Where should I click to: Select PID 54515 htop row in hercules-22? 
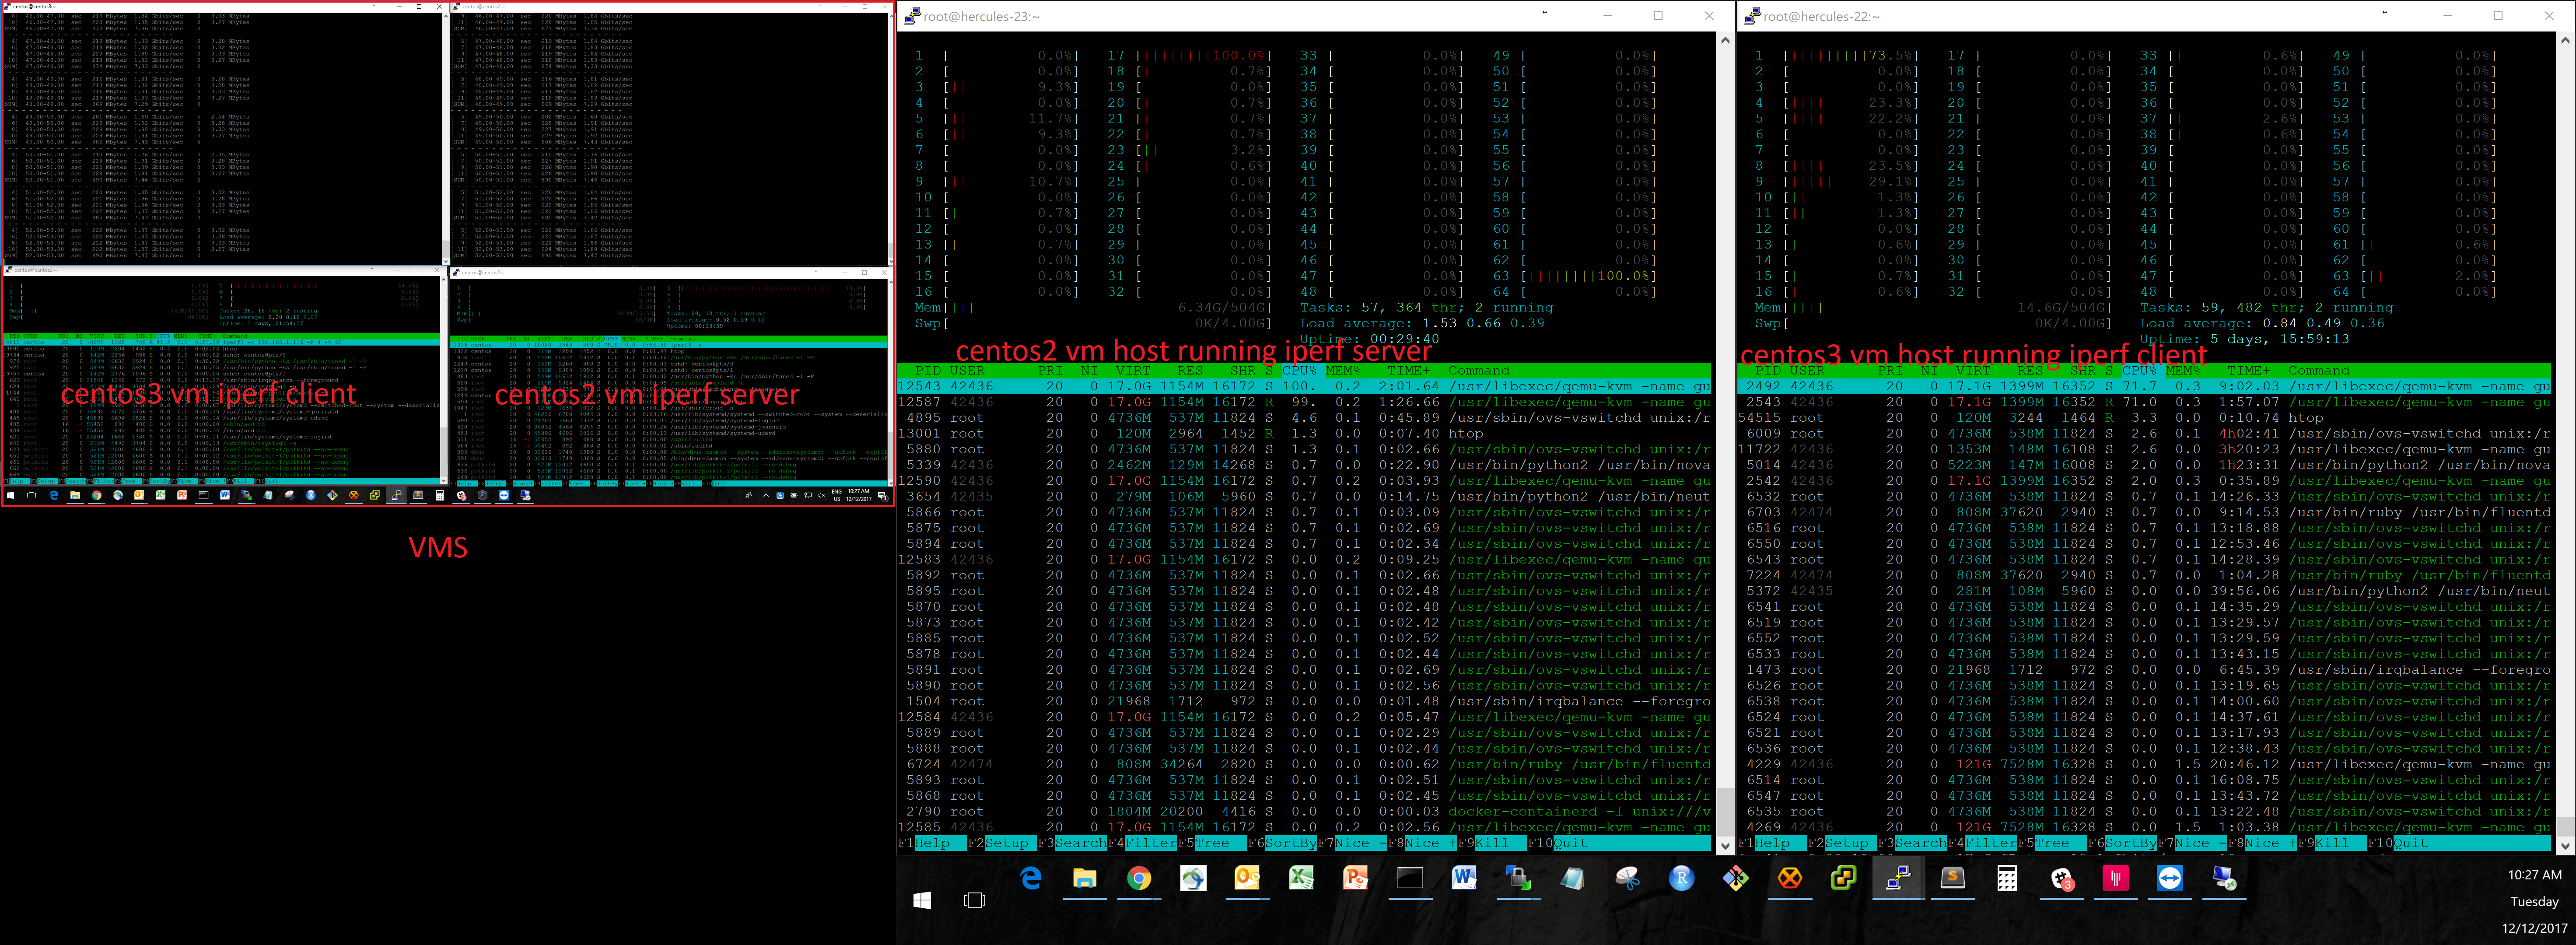[2144, 418]
